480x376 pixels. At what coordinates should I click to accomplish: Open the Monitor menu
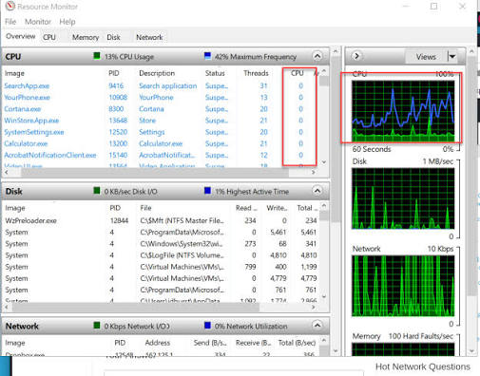coord(38,22)
